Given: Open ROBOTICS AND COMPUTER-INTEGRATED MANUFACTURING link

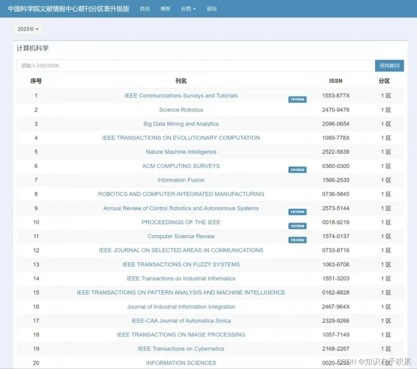Looking at the screenshot, I should point(181,194).
